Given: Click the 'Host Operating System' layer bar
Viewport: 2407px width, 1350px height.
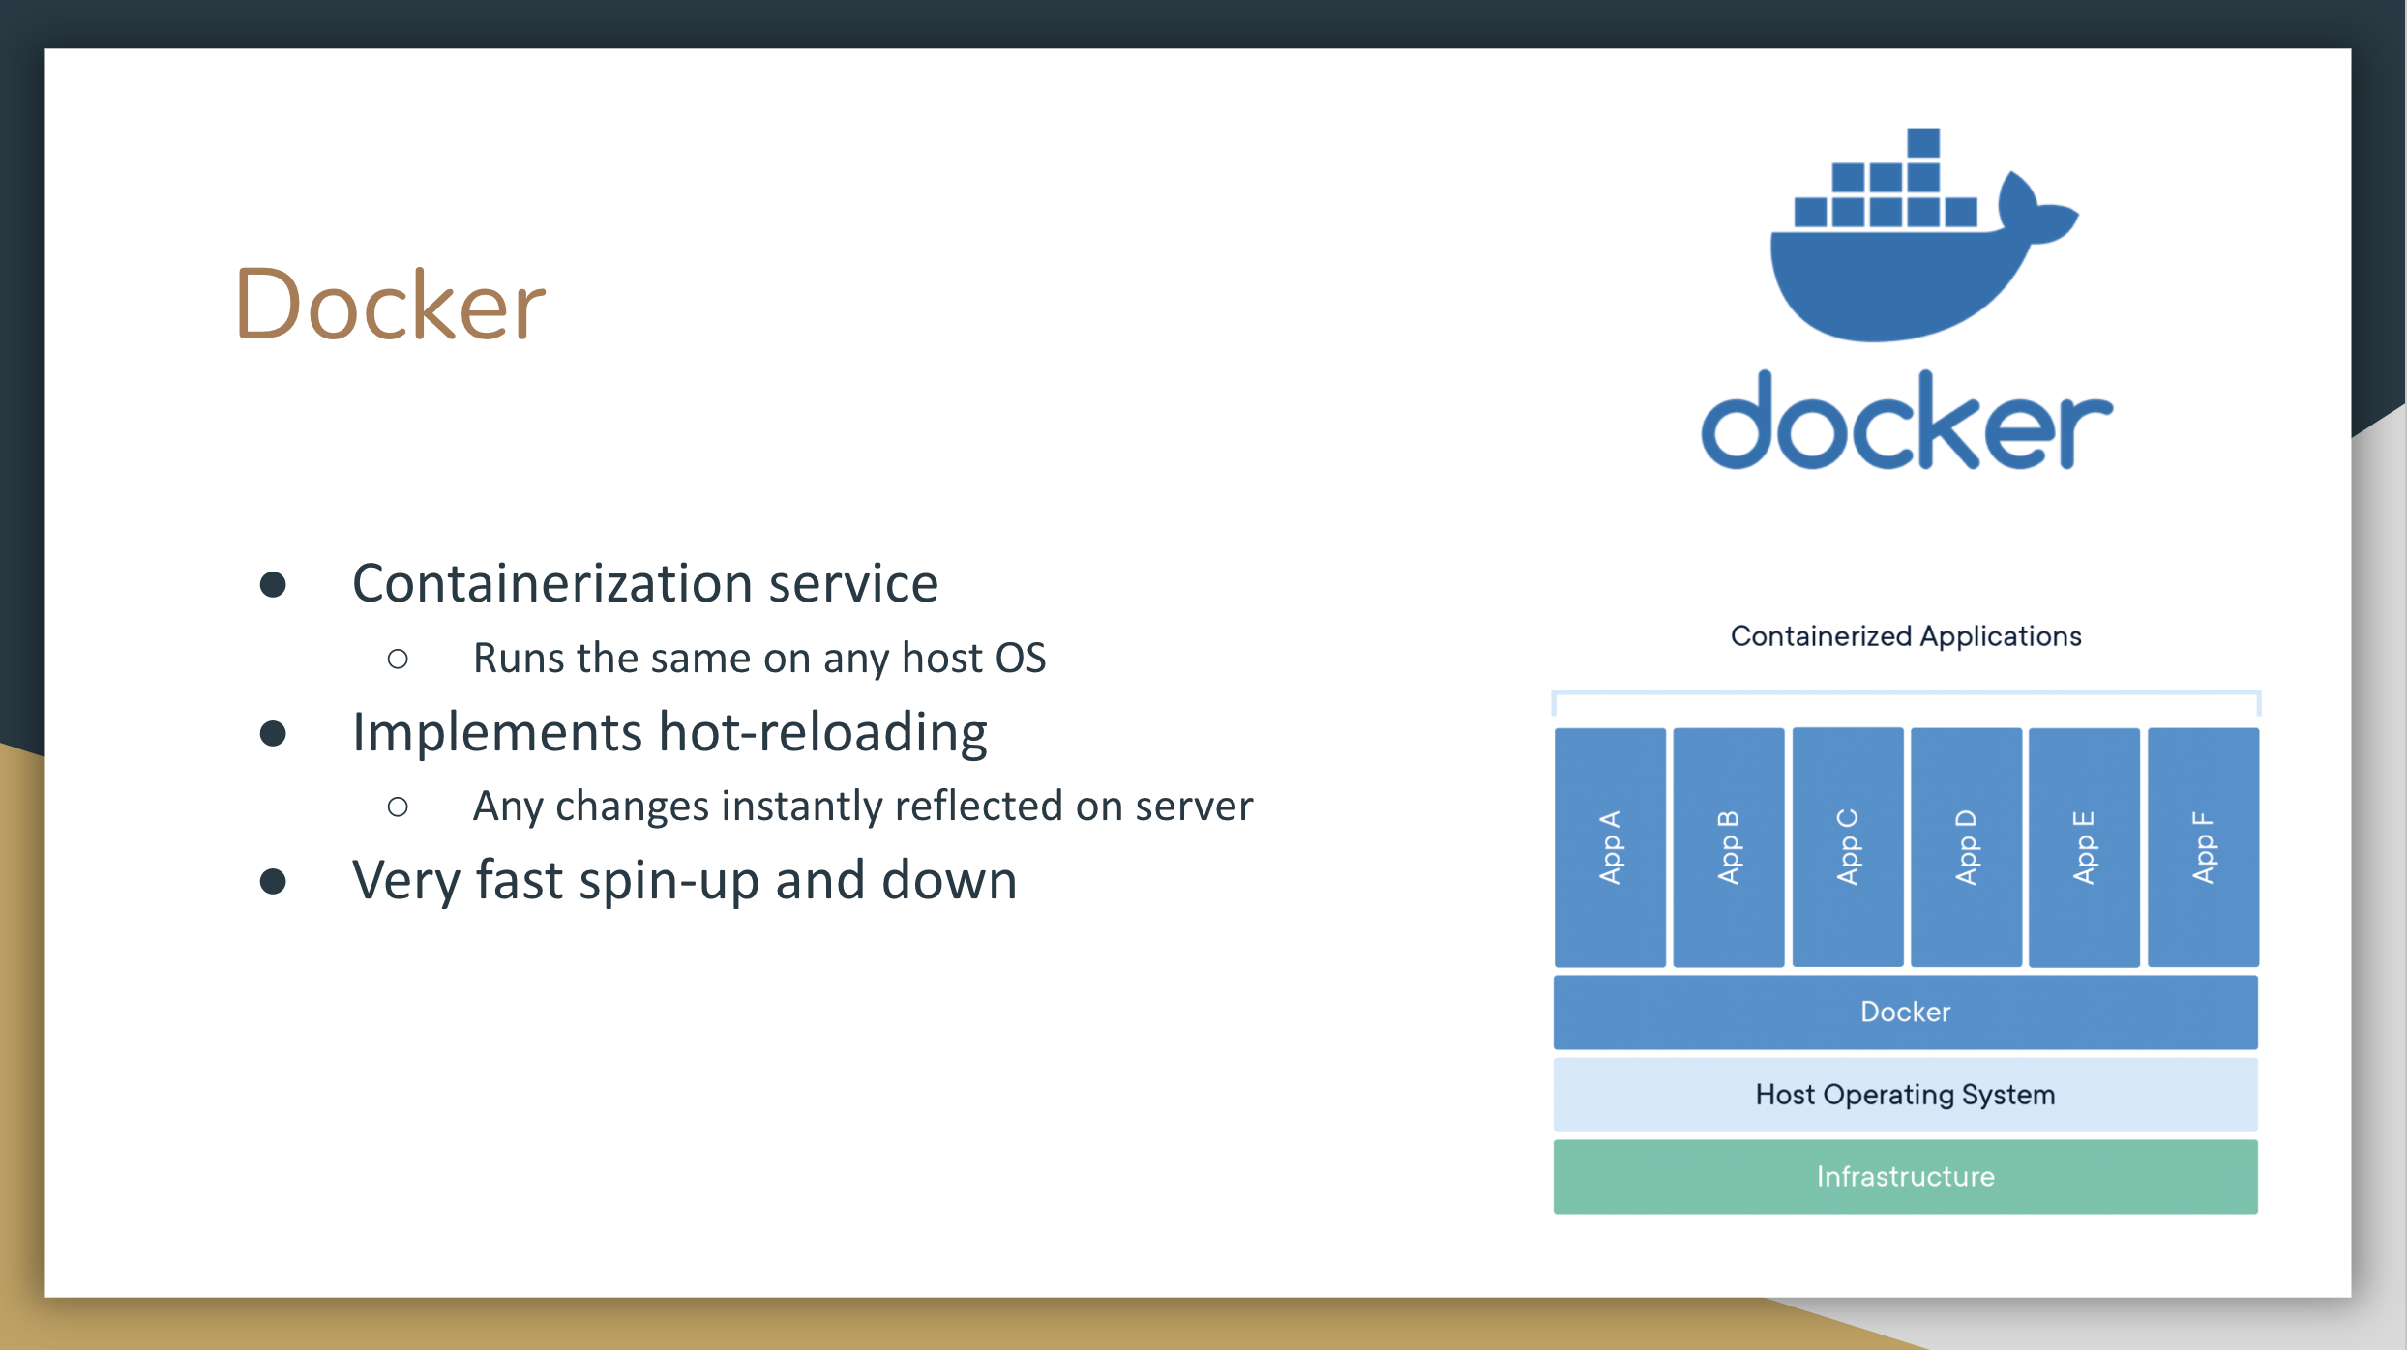Looking at the screenshot, I should (x=1906, y=1095).
